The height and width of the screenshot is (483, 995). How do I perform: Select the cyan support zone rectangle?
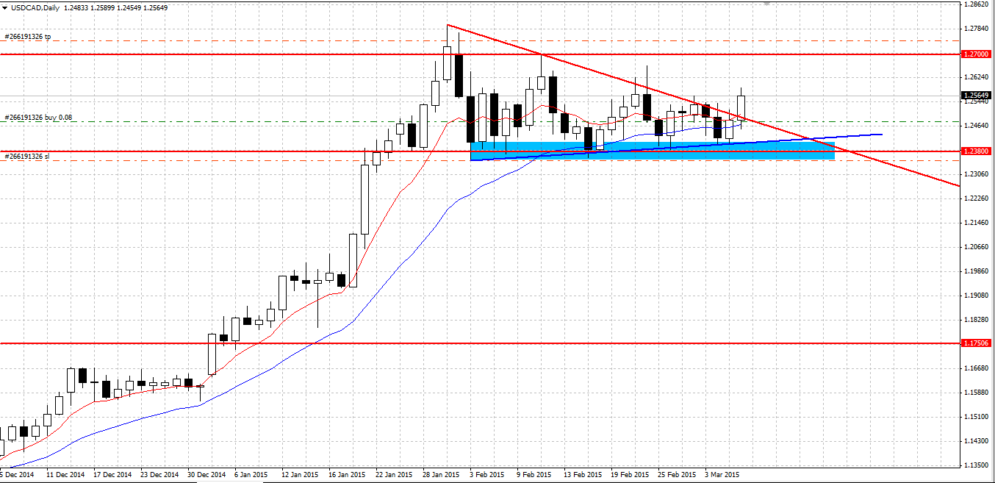tap(652, 151)
